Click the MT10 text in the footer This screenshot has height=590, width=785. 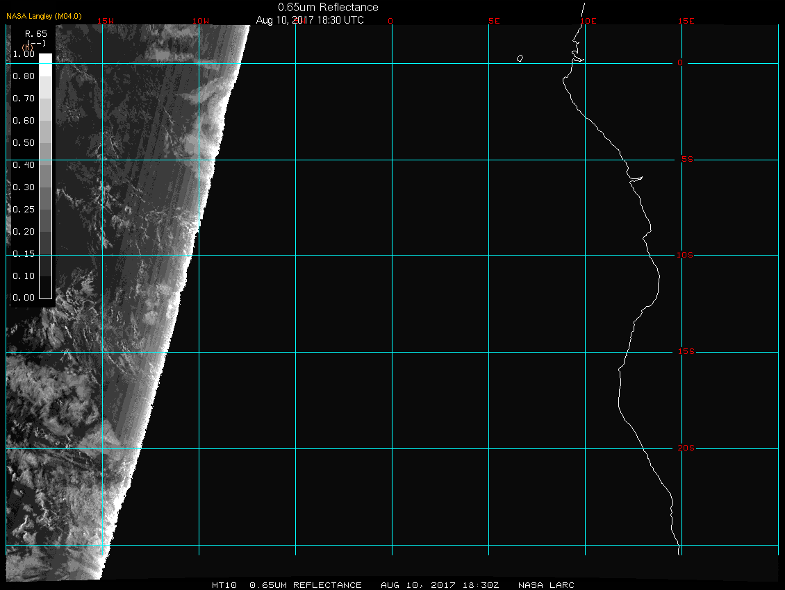tap(226, 585)
